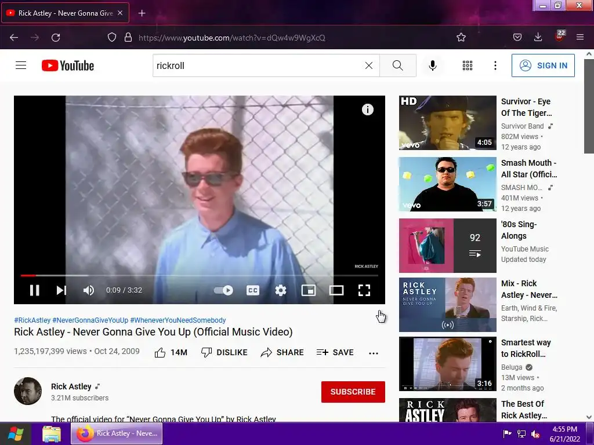Open the YouTube guide hamburger menu
594x445 pixels.
21,65
